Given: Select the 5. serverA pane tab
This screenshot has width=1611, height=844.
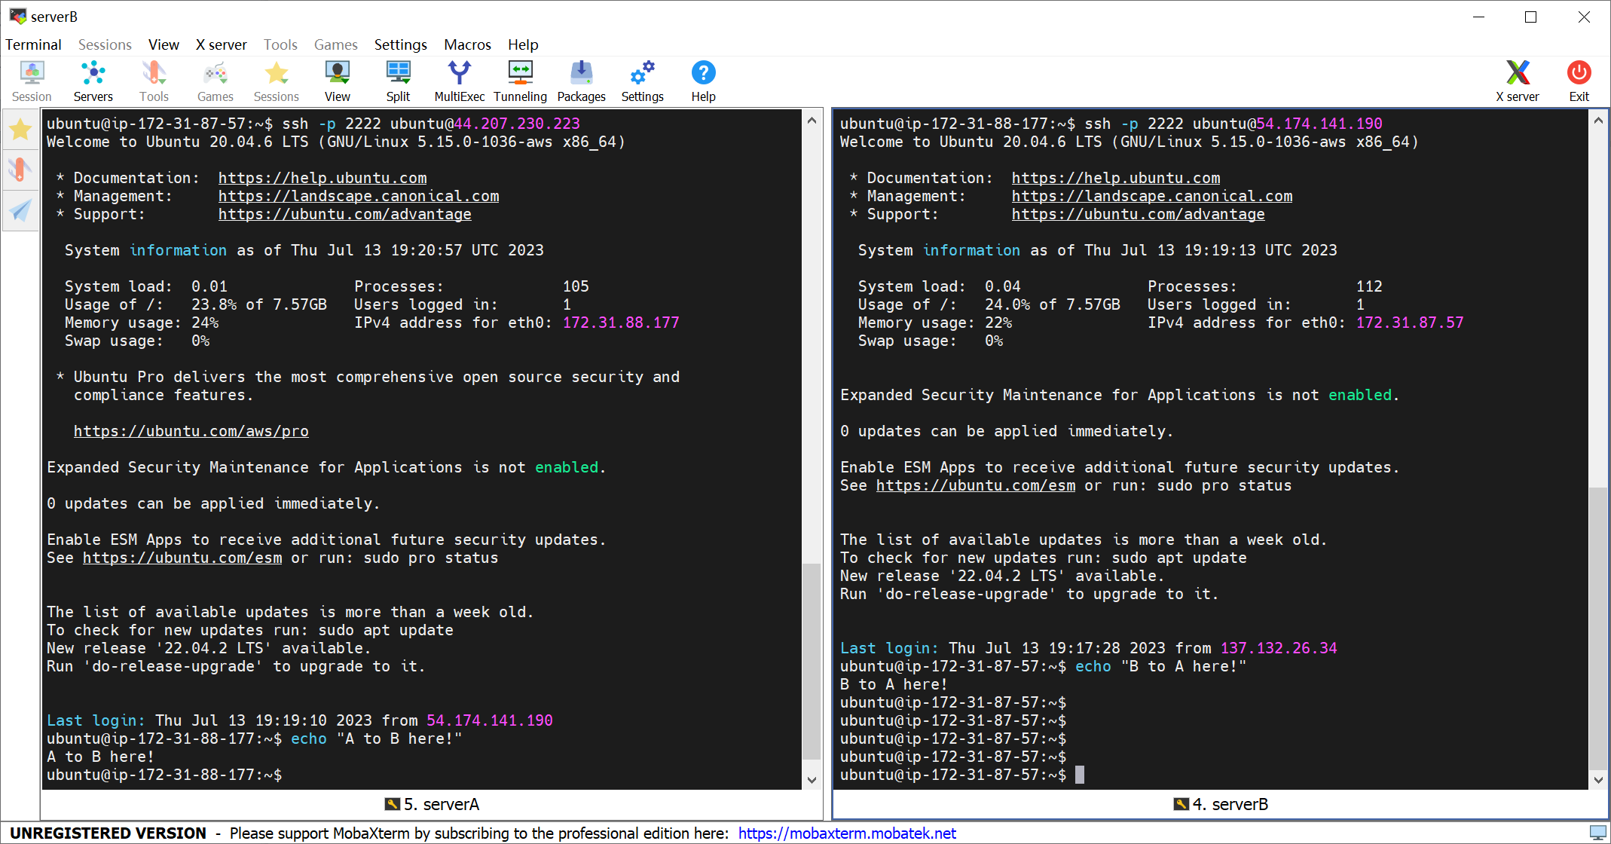Looking at the screenshot, I should [432, 804].
